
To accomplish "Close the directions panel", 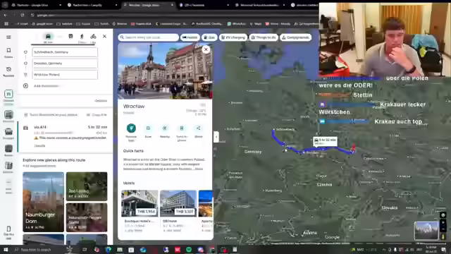I will click(x=104, y=36).
